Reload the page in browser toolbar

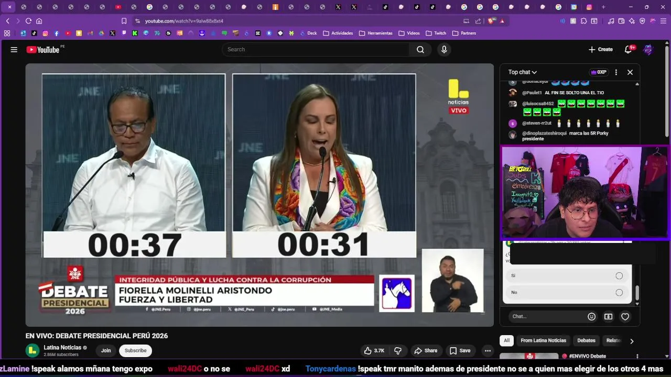pos(28,21)
